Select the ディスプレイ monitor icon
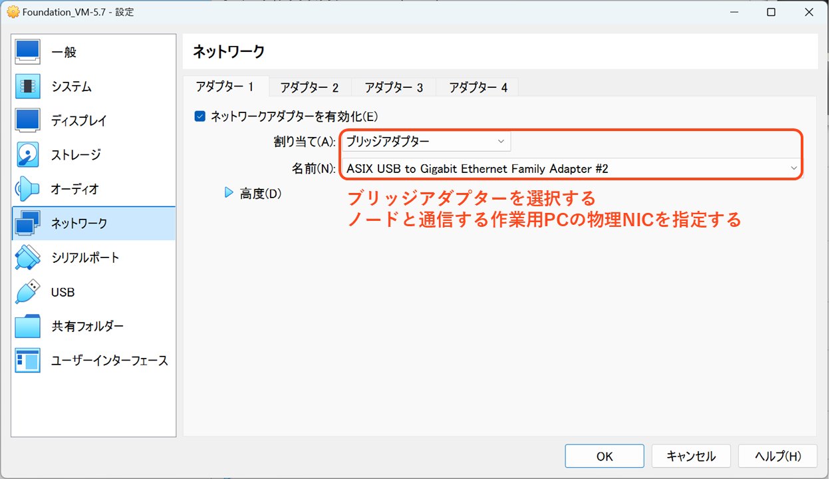The image size is (830, 479). click(28, 120)
